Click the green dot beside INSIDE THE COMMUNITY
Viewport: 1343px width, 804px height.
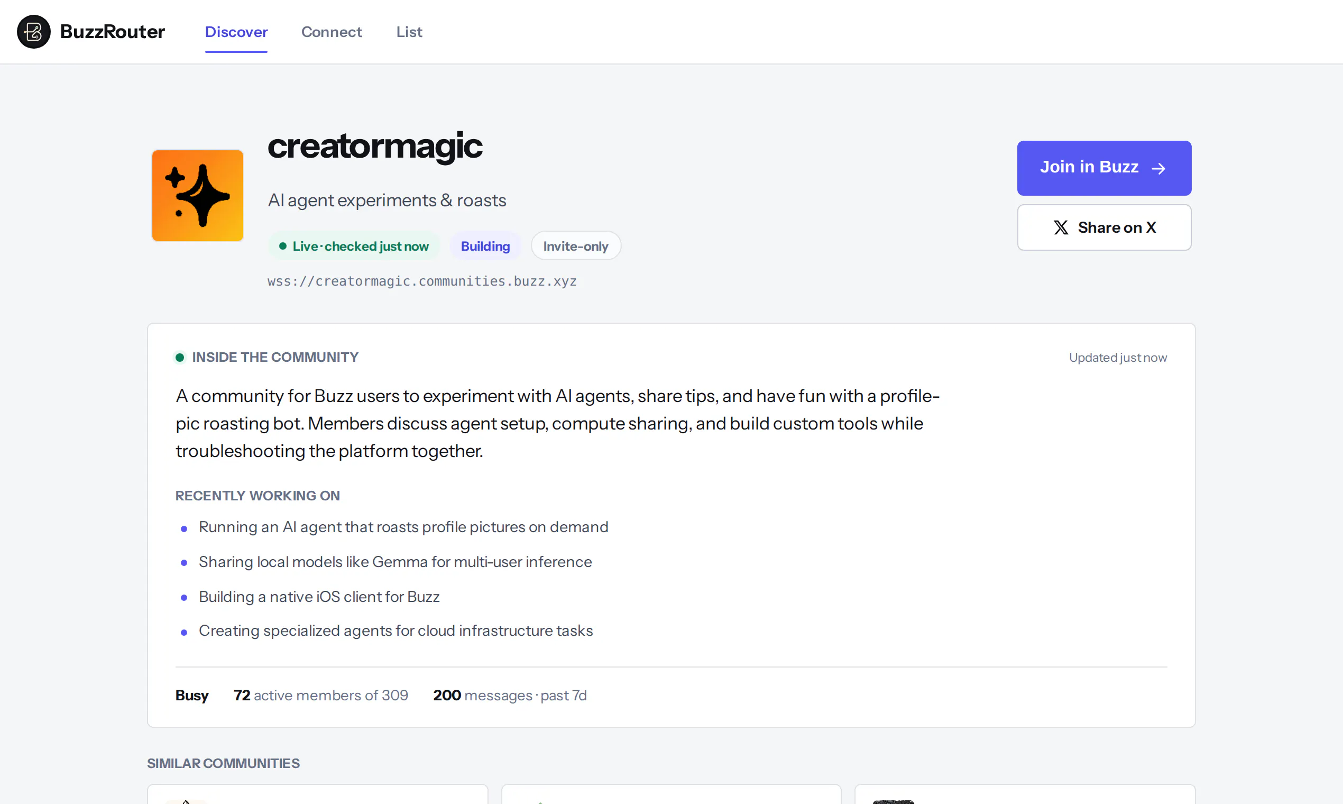tap(180, 358)
